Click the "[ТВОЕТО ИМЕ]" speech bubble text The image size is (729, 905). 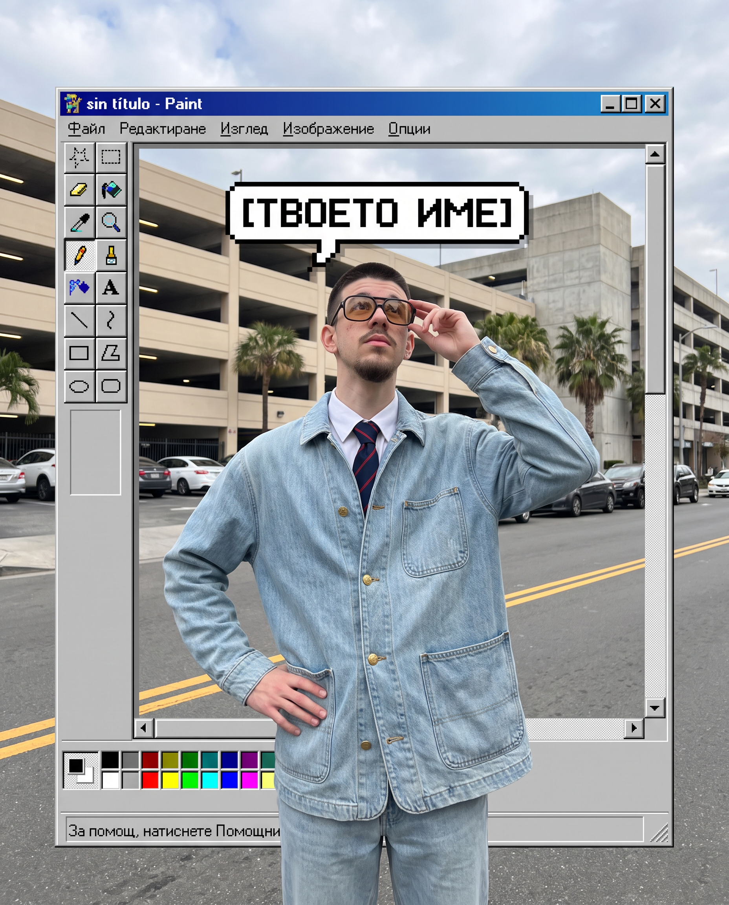[x=377, y=213]
